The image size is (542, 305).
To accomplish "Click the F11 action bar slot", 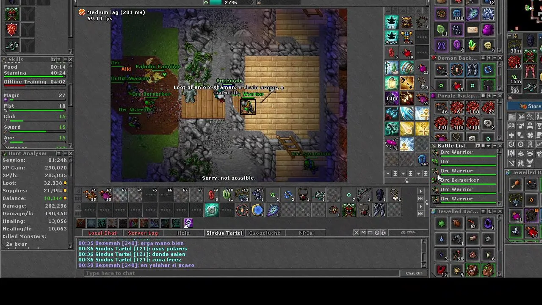I will click(243, 195).
